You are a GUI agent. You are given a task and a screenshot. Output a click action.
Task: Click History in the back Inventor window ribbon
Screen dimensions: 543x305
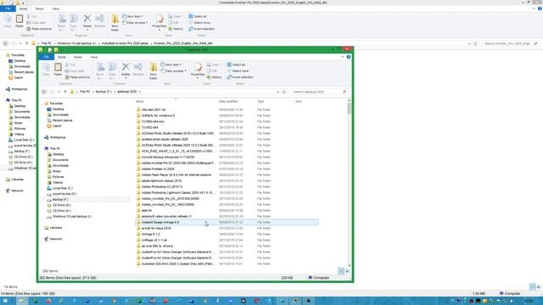pos(176,29)
